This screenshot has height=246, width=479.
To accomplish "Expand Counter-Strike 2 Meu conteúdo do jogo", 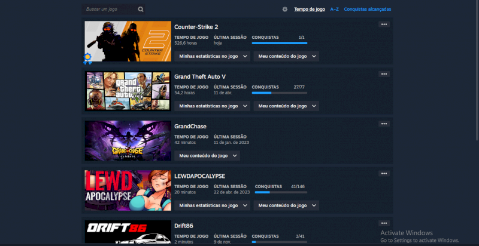I will (286, 56).
